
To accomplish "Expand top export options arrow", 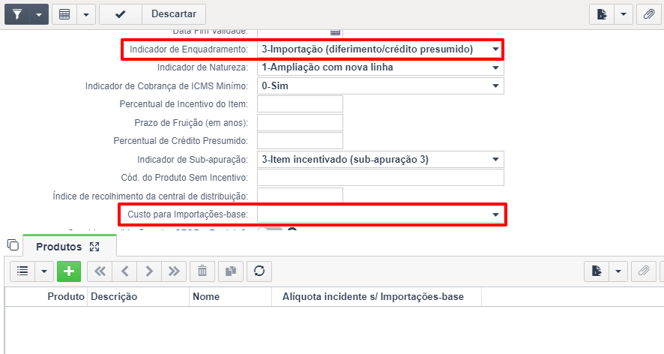I will pos(624,14).
